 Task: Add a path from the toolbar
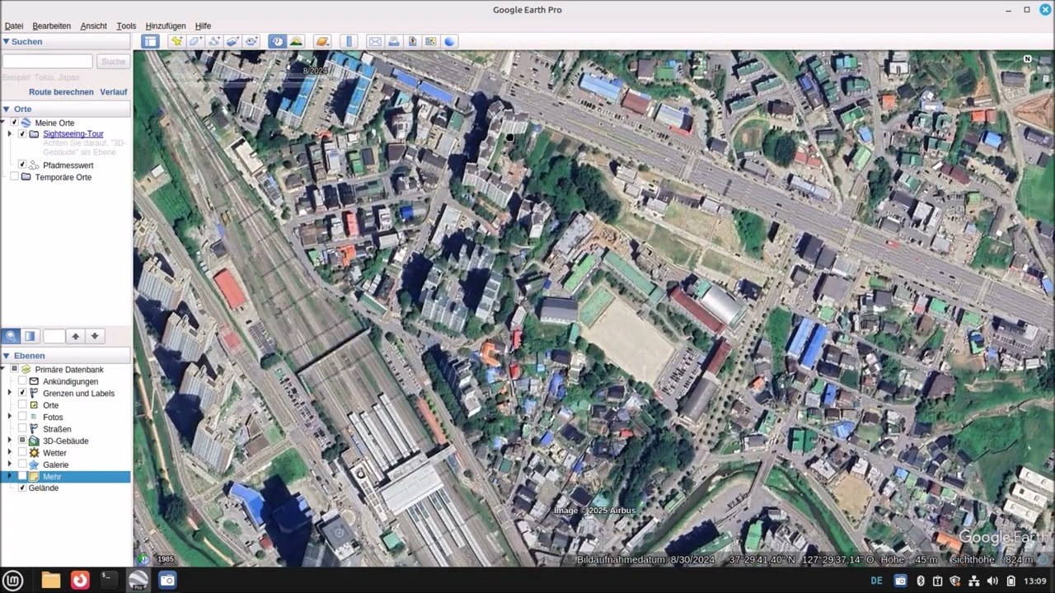(x=214, y=41)
